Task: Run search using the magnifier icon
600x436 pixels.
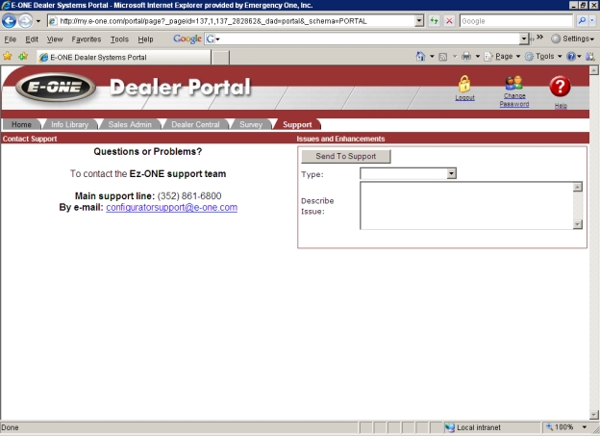Action: click(x=582, y=20)
